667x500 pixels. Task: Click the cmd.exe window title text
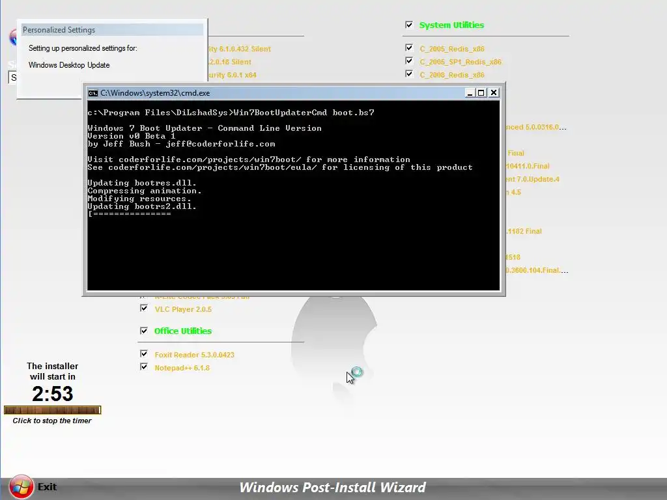pyautogui.click(x=155, y=93)
